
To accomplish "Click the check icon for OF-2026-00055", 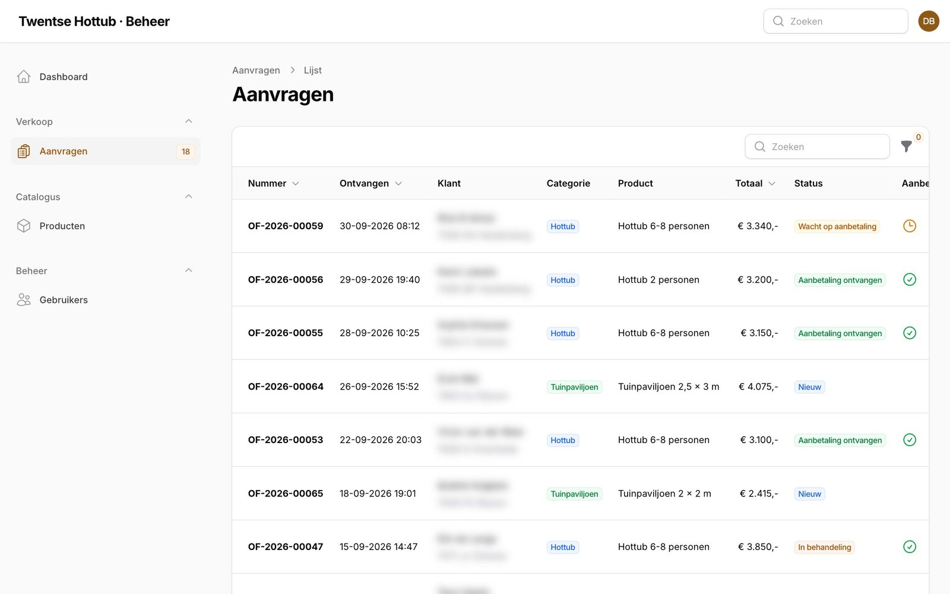I will (x=910, y=333).
